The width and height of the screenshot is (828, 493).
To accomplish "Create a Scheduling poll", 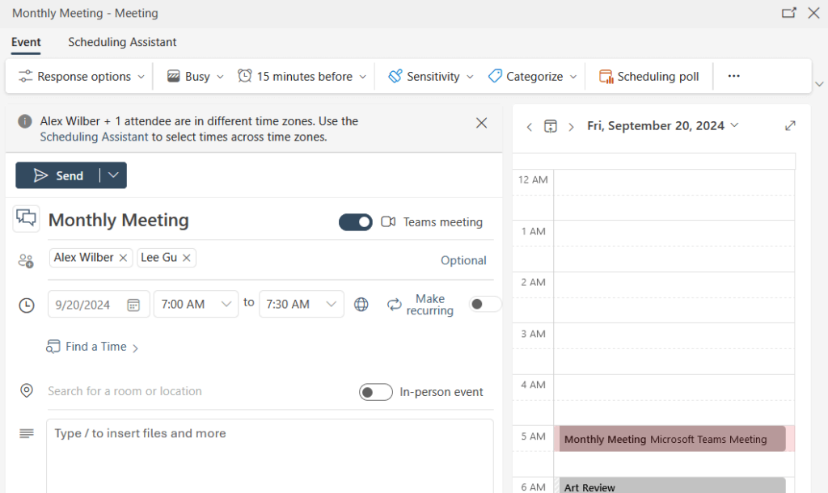I will [649, 77].
